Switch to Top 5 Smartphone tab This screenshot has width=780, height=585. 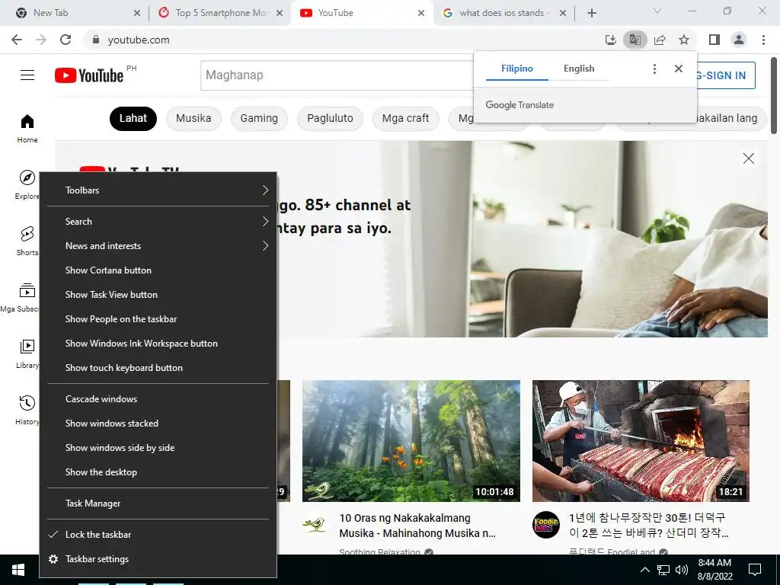(x=219, y=13)
